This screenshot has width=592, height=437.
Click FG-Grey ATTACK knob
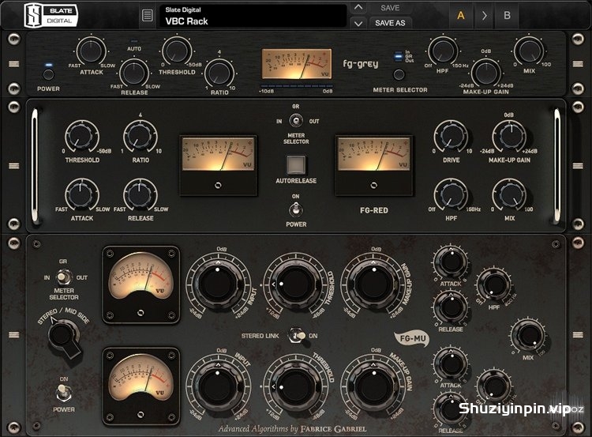pyautogui.click(x=91, y=51)
